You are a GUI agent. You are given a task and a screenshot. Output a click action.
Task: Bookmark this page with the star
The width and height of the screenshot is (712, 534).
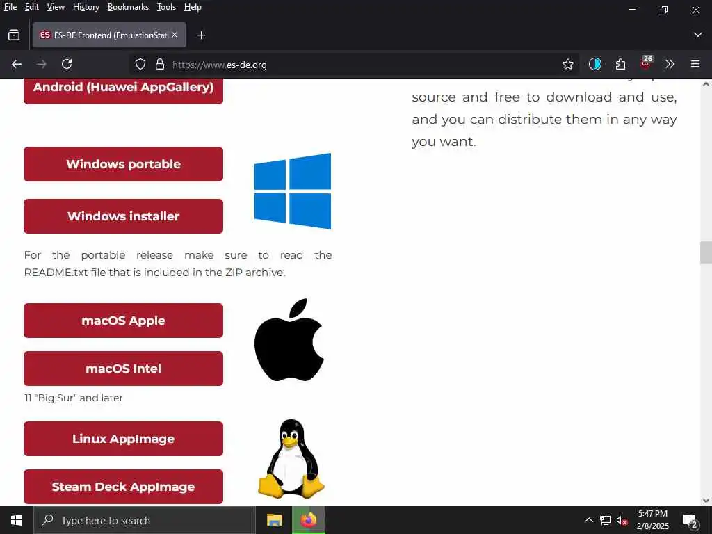pyautogui.click(x=567, y=65)
